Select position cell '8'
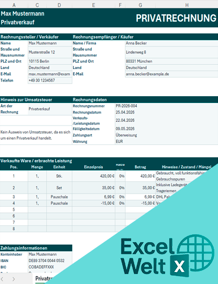This screenshot has width=218, height=284. pos(14,229)
